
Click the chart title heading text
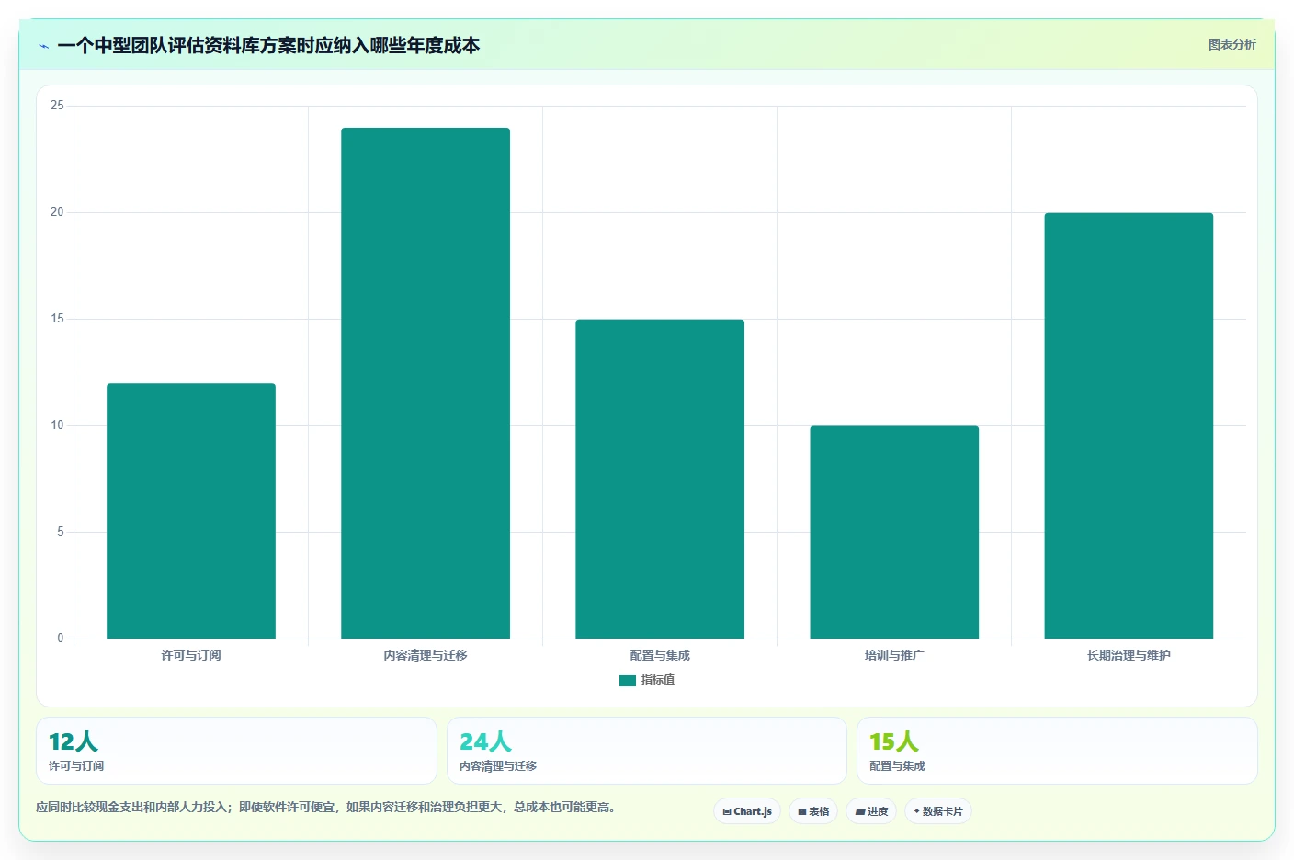268,46
